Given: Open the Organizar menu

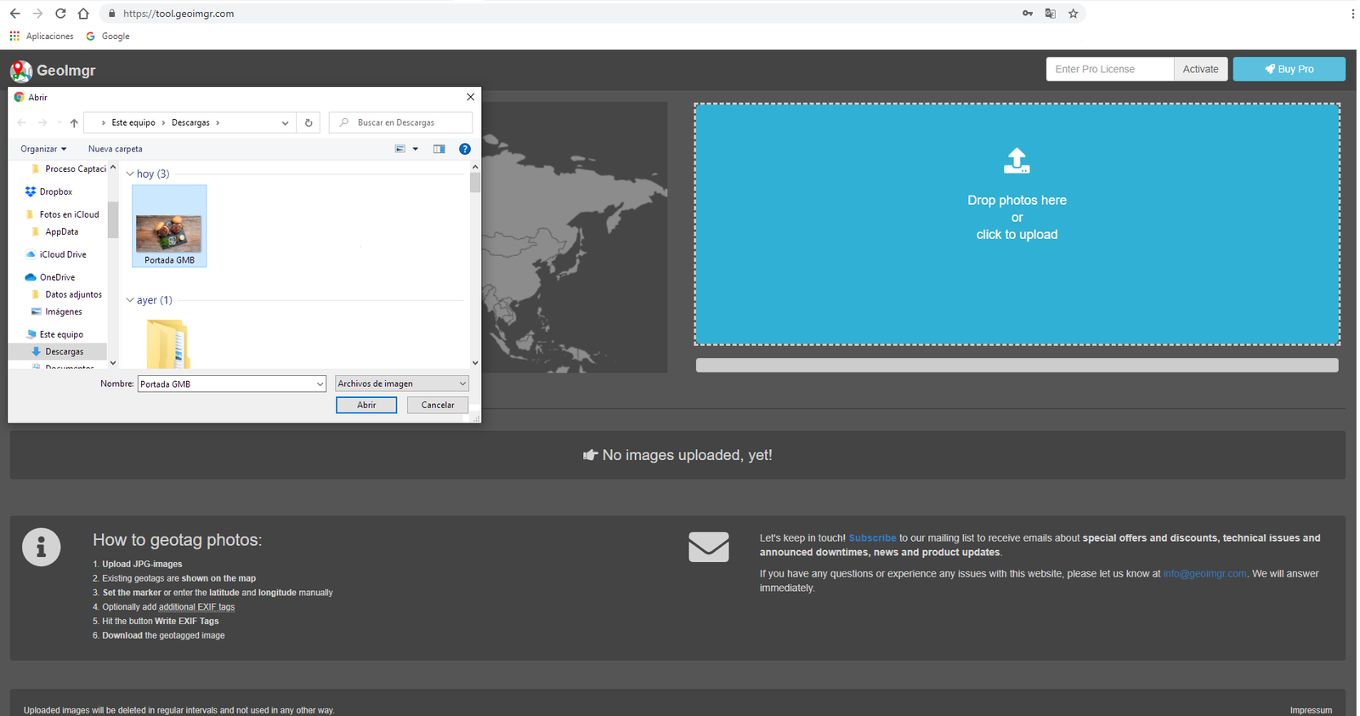Looking at the screenshot, I should (43, 149).
